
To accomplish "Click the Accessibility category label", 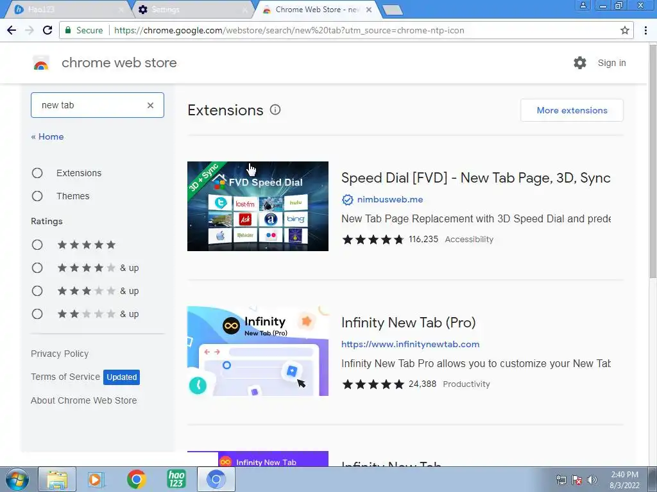I will coord(469,240).
